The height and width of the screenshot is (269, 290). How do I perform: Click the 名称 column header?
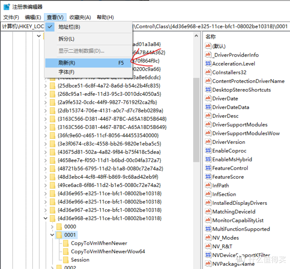point(211,37)
